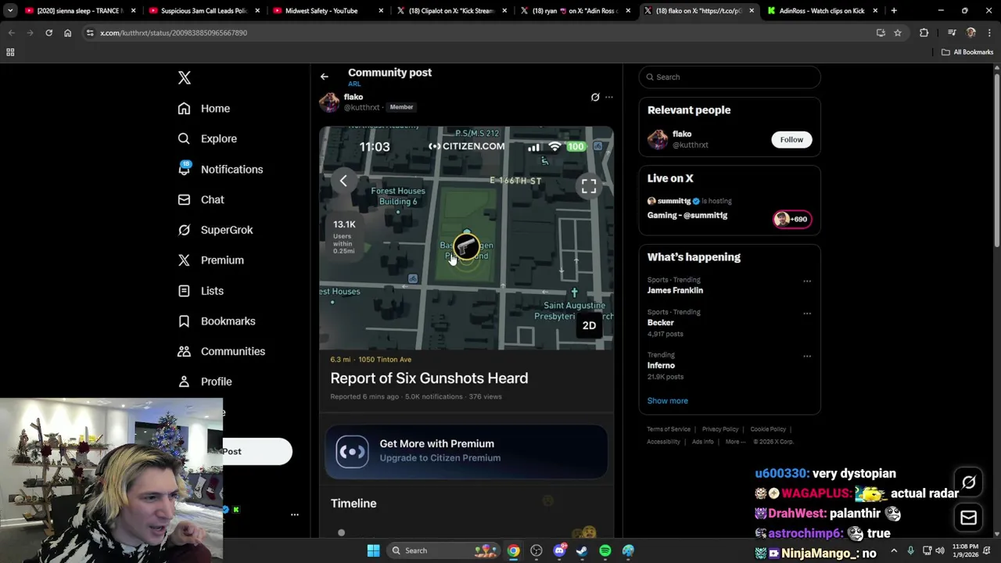1001x563 pixels.
Task: Open Chat in X sidebar
Action: point(201,199)
